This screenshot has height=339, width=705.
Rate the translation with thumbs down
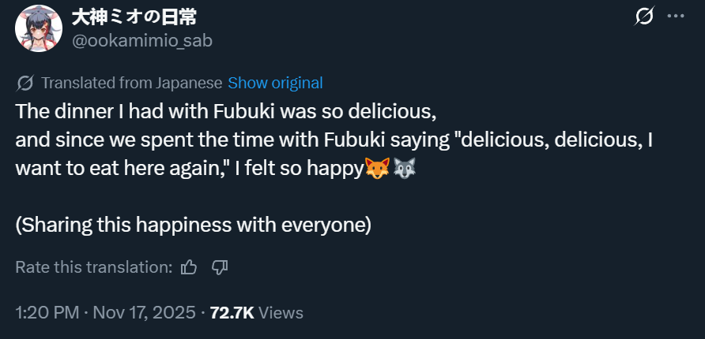[220, 267]
